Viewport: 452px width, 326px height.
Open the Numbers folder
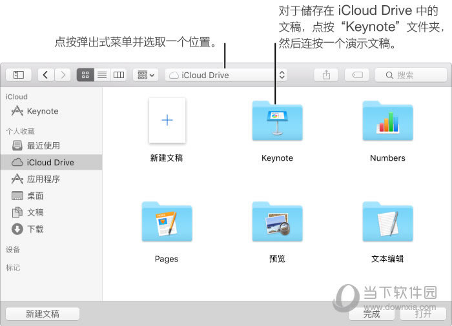tap(387, 121)
